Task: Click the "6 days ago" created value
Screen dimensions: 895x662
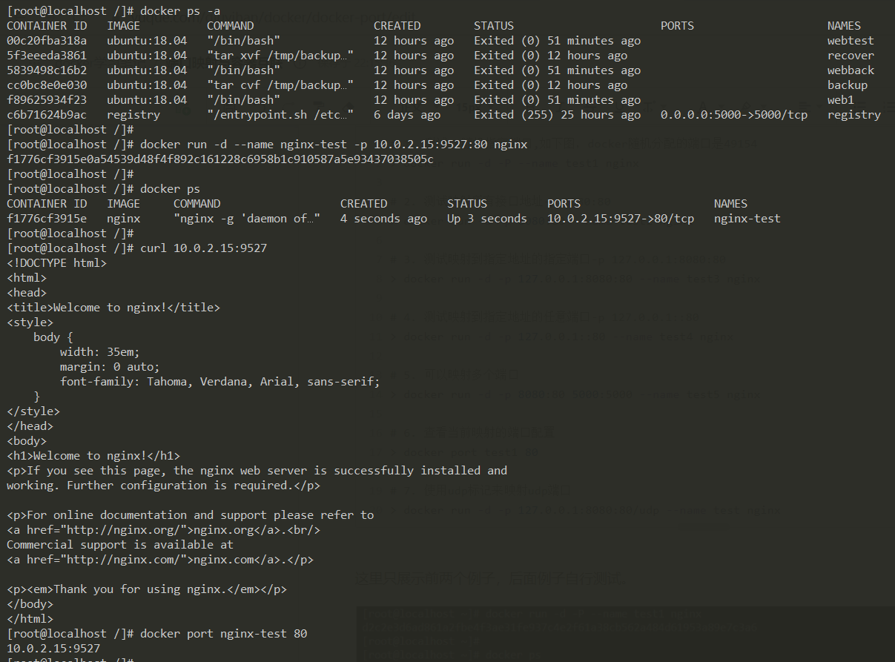Action: [x=407, y=115]
